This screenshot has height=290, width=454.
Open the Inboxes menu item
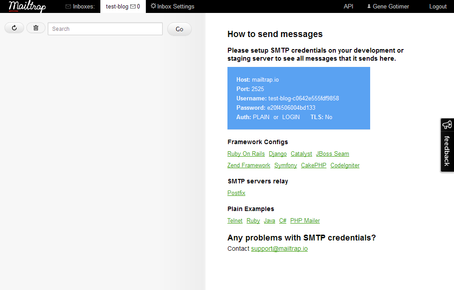tap(80, 6)
